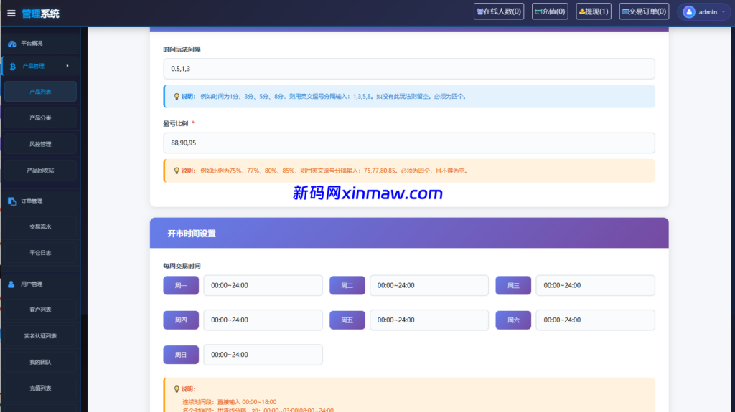The width and height of the screenshot is (735, 412).
Task: Click the 周一 label button
Action: point(181,286)
